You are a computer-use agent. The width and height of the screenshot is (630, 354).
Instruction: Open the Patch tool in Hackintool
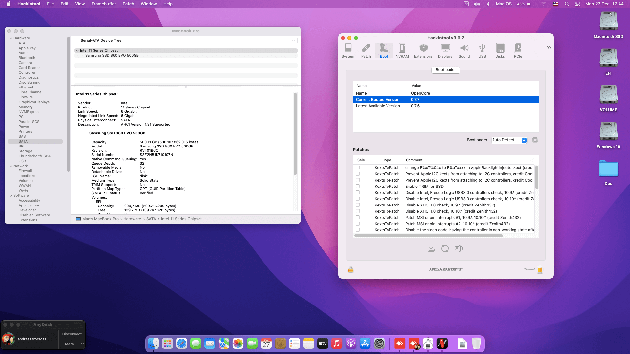tap(366, 50)
